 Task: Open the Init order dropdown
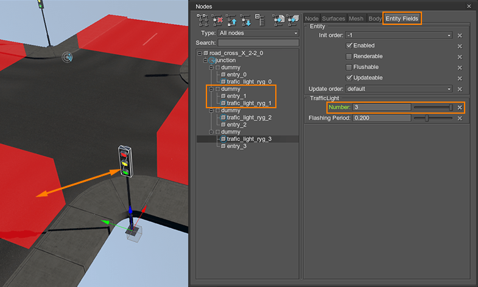coord(399,35)
